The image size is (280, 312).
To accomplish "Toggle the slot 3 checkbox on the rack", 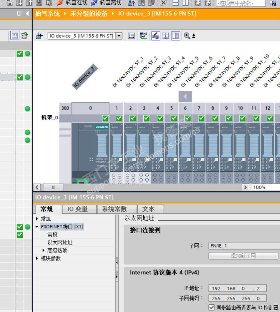I will click(146, 118).
